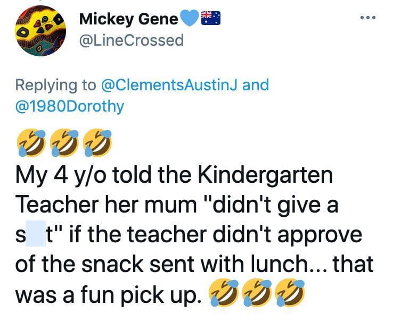Image resolution: width=393 pixels, height=322 pixels.
Task: Click the middle laughing emoji after "pick up."
Action: [x=257, y=292]
